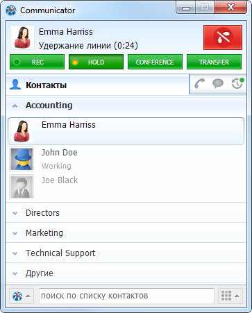Close the Communicator window
Viewport: 252px width, 313px height.
[x=230, y=8]
